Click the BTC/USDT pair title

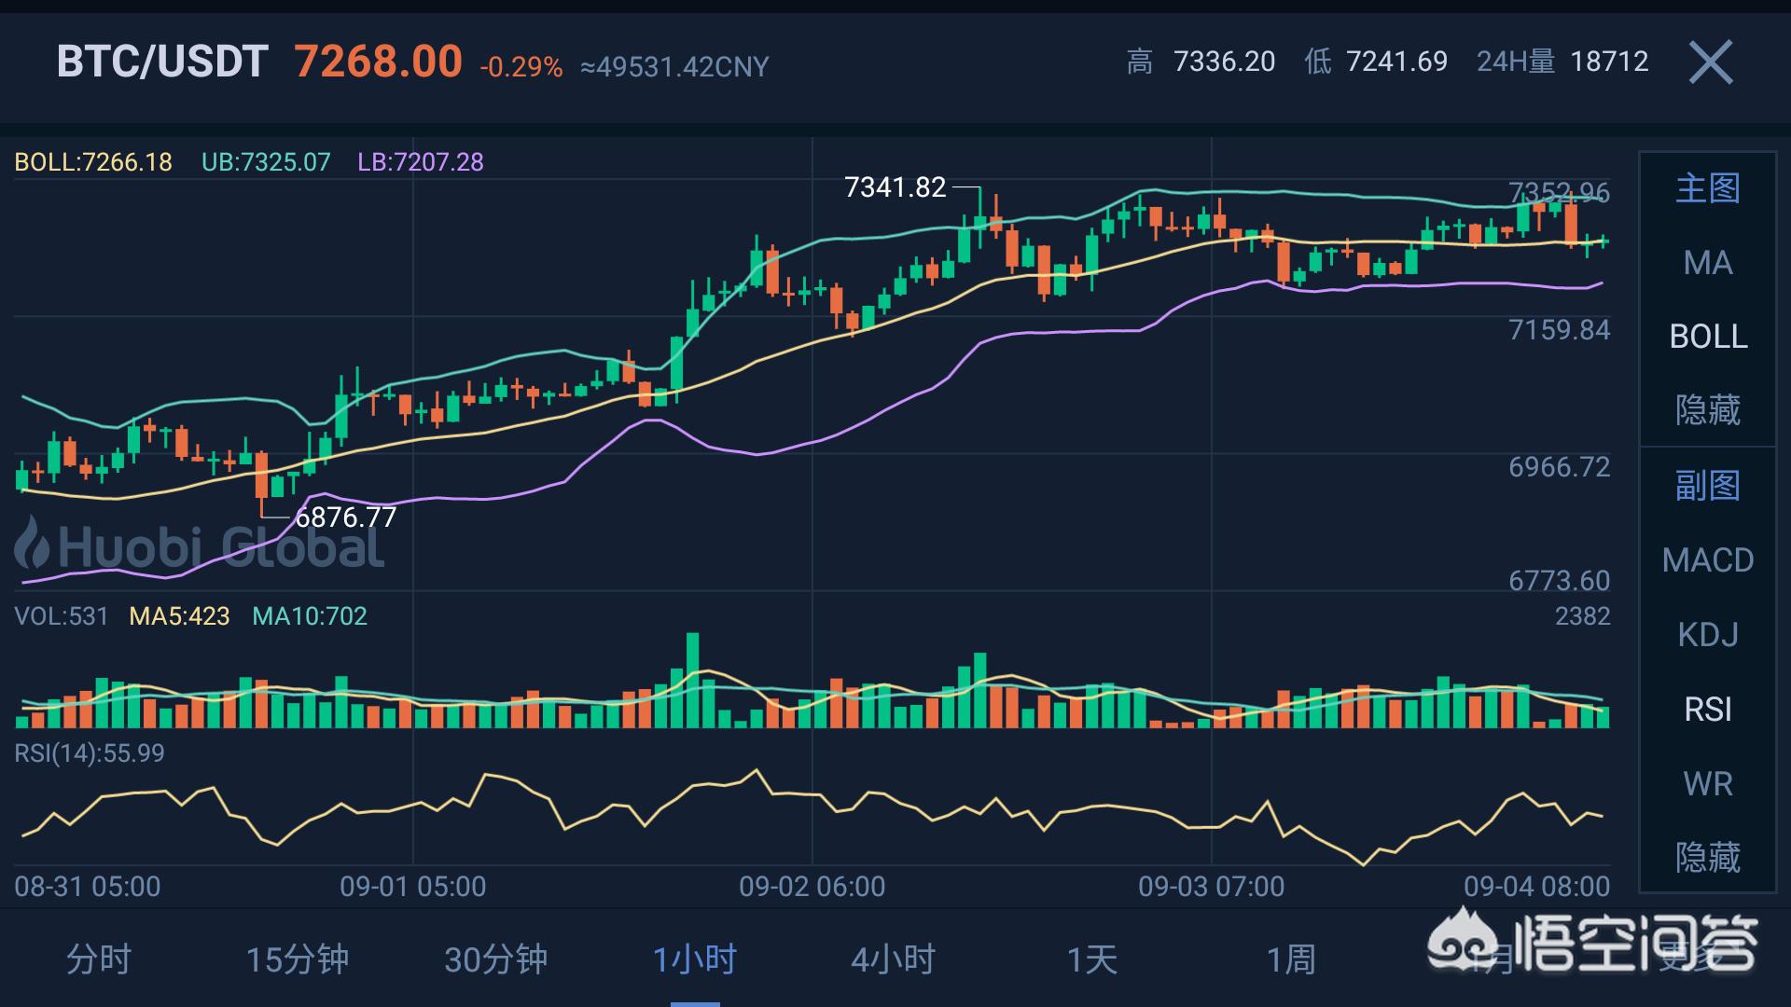[162, 62]
